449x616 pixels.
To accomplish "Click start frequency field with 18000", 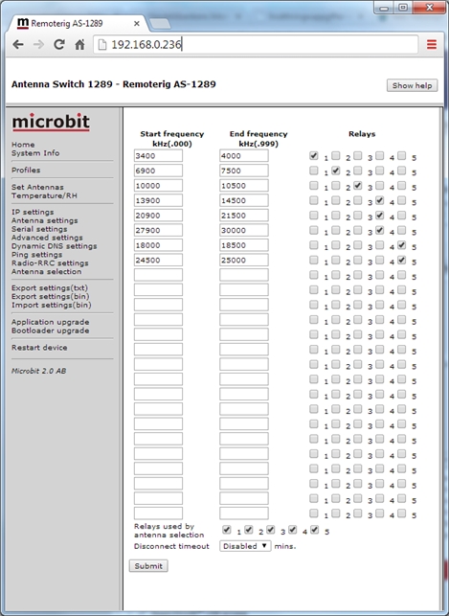I will point(158,245).
